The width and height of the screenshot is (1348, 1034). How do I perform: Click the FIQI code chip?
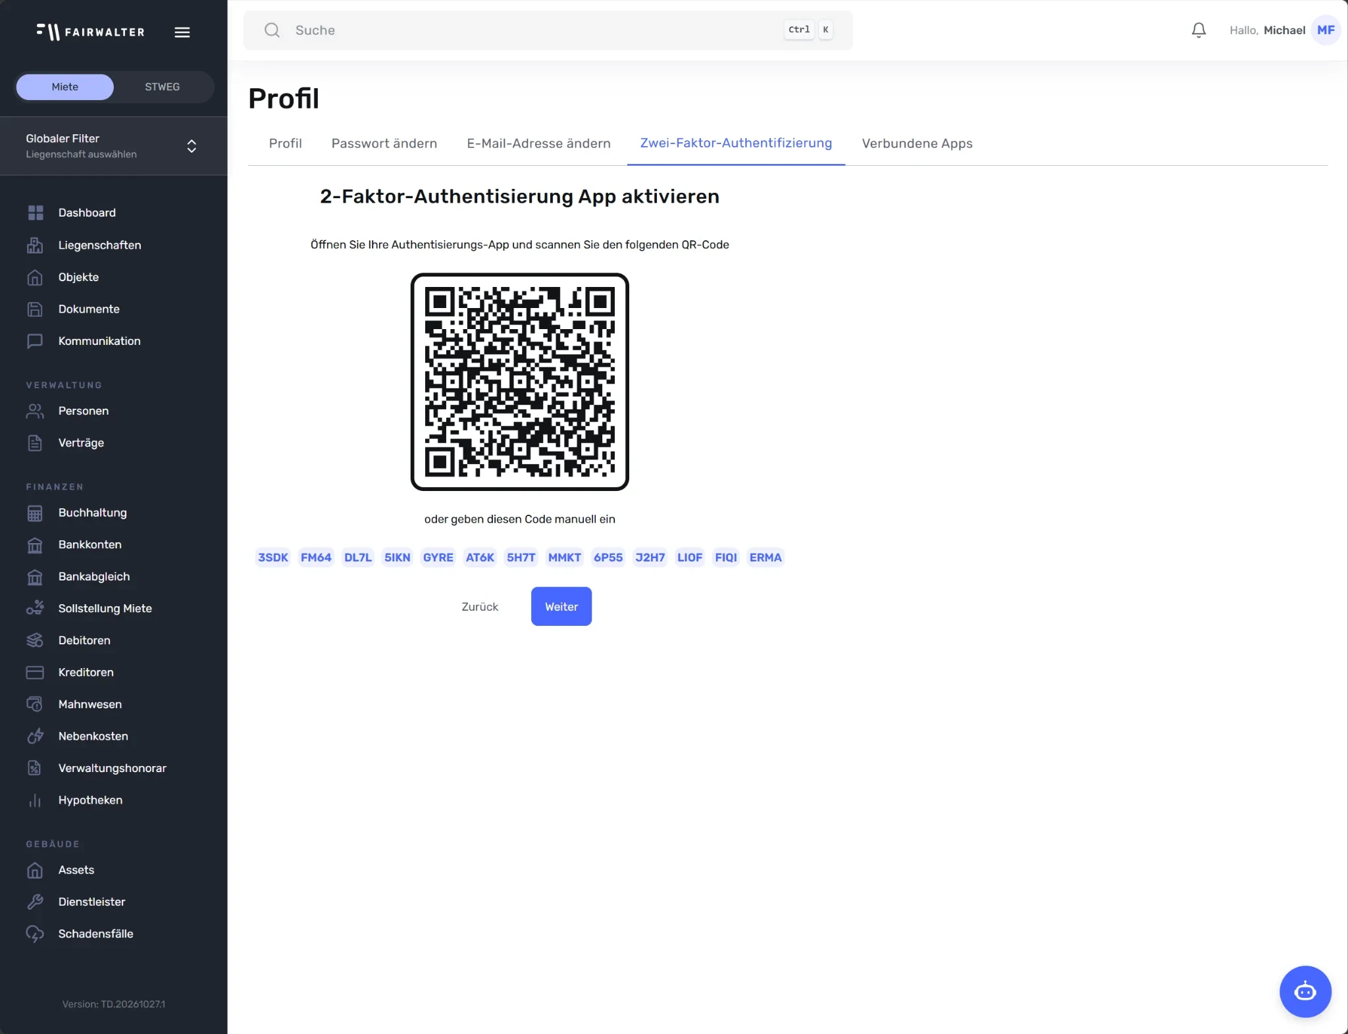click(x=726, y=557)
